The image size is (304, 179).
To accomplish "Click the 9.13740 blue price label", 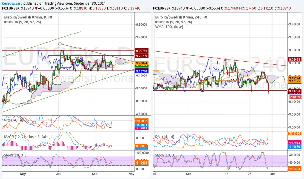I will click(142, 71).
